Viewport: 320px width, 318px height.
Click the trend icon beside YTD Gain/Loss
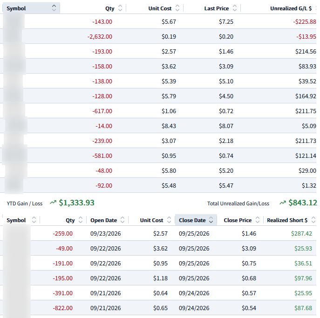coord(53,203)
